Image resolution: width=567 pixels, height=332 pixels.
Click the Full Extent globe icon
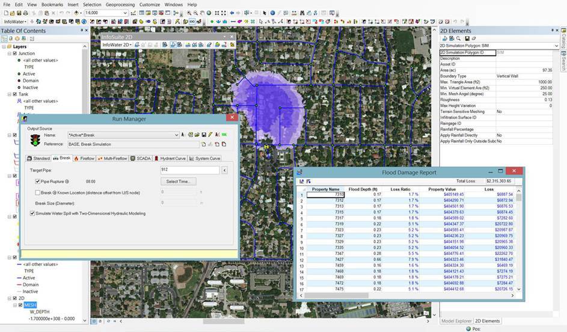pyautogui.click(x=209, y=13)
